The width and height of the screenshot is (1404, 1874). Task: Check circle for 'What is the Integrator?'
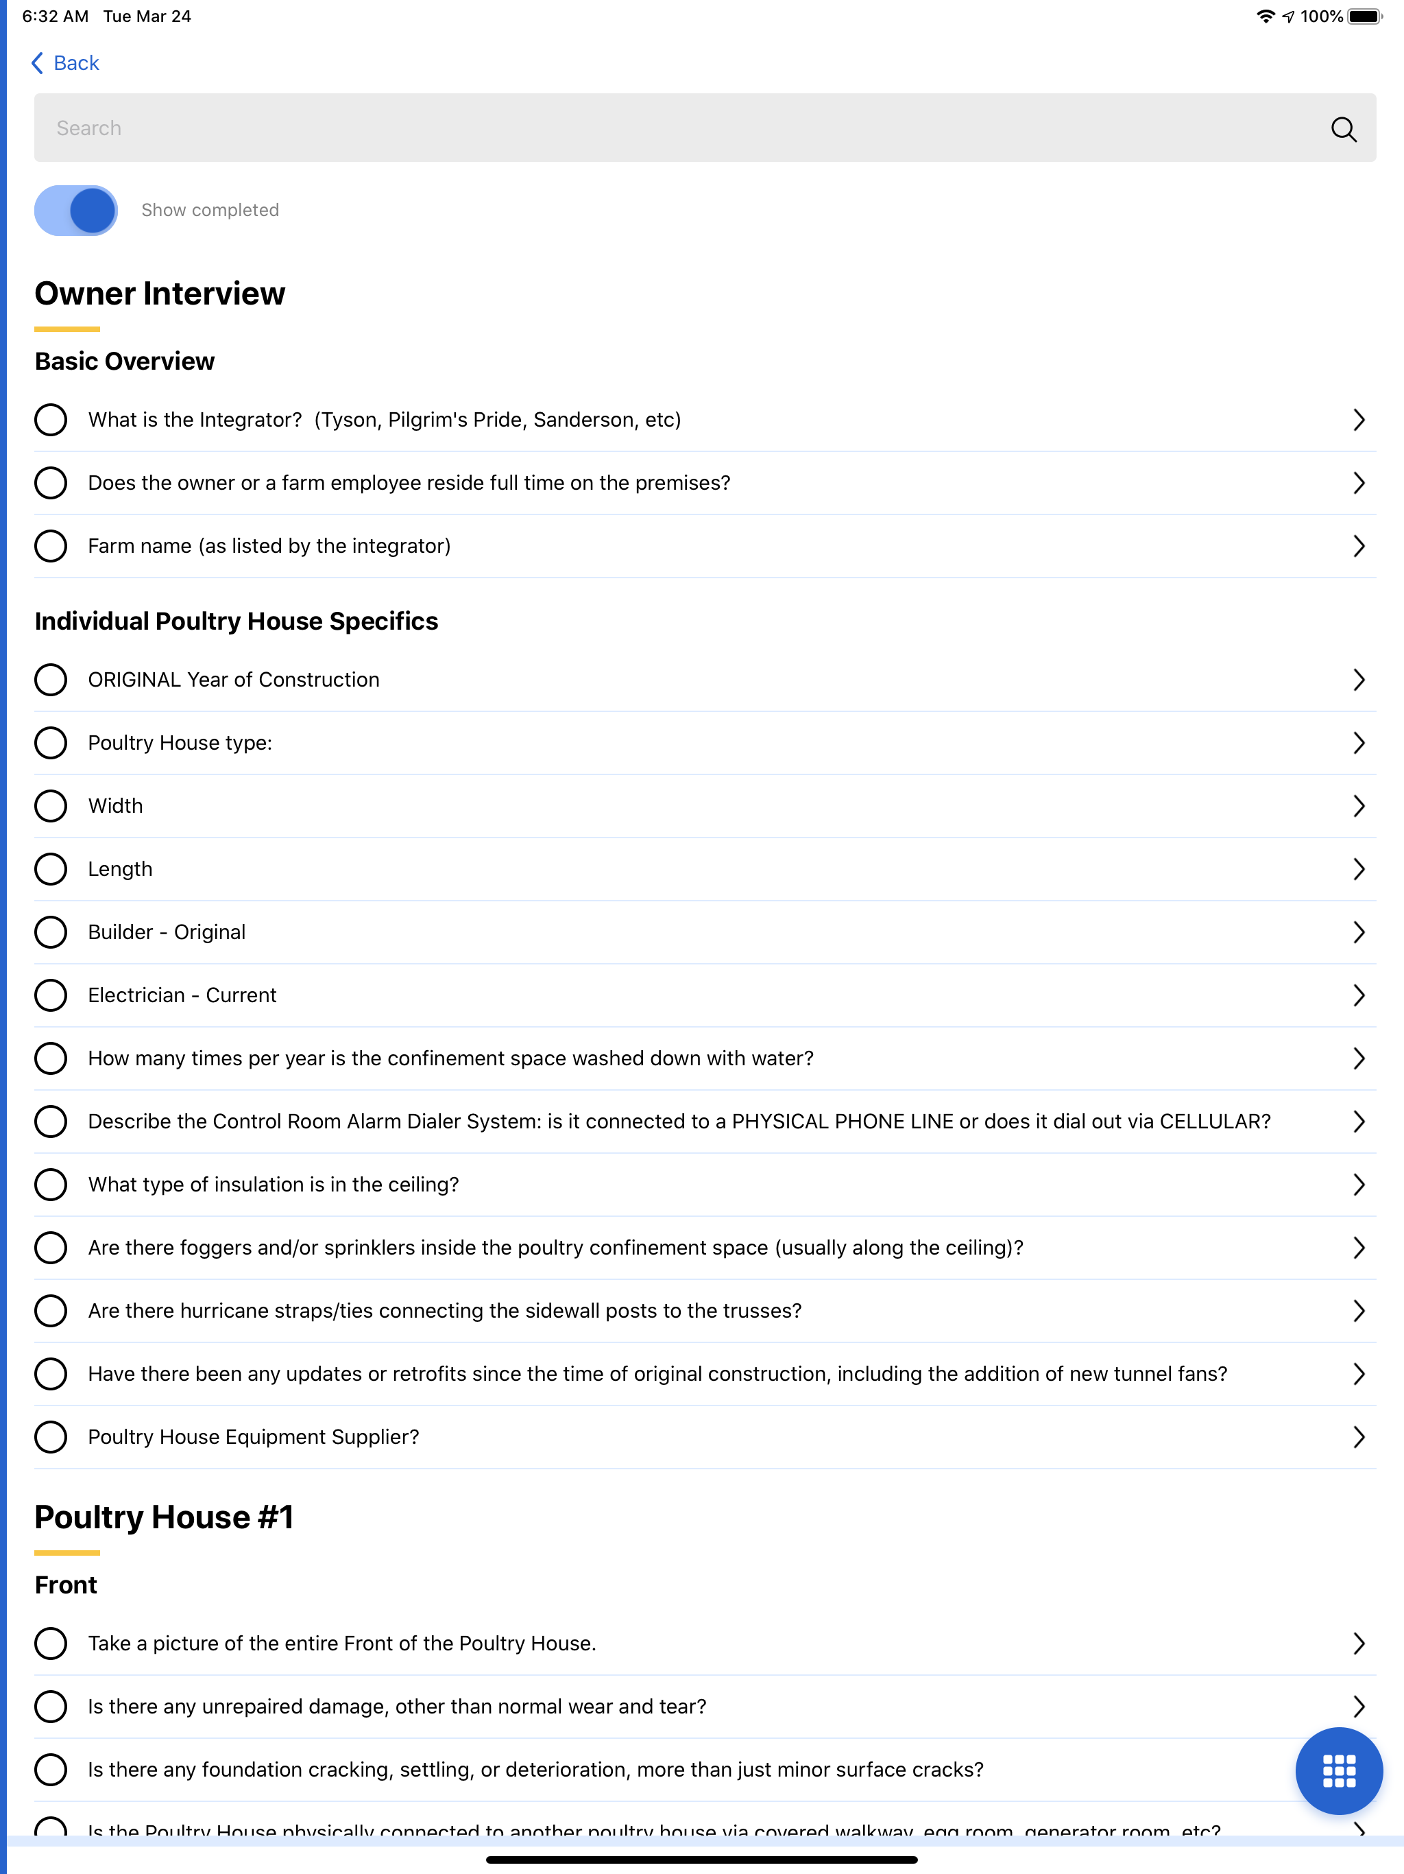coord(51,419)
